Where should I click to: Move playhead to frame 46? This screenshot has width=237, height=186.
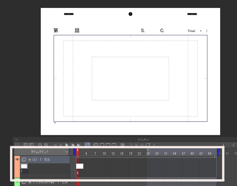210,154
